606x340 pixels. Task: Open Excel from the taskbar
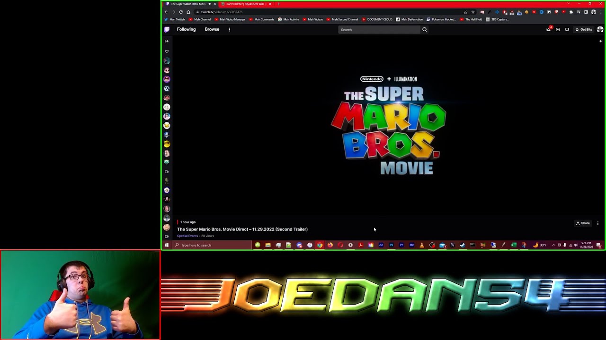click(514, 245)
